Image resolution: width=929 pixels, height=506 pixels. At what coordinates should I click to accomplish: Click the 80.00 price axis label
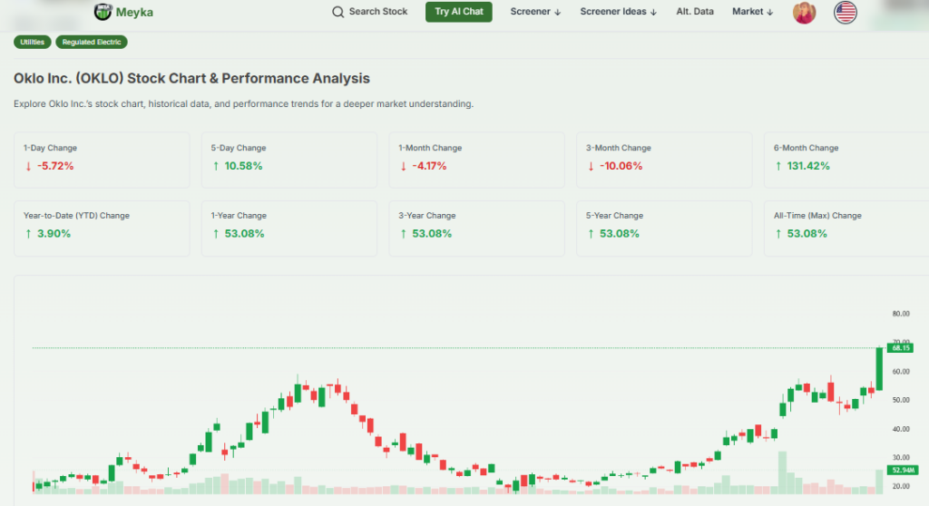click(x=901, y=314)
